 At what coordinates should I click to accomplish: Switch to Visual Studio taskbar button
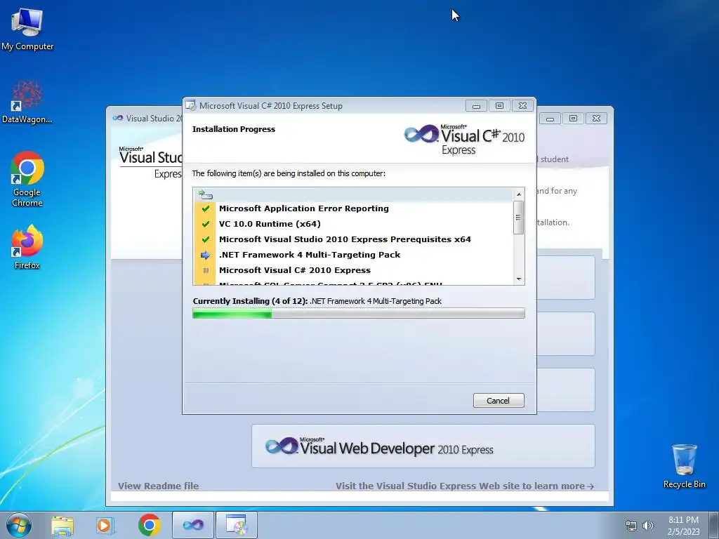pos(193,525)
